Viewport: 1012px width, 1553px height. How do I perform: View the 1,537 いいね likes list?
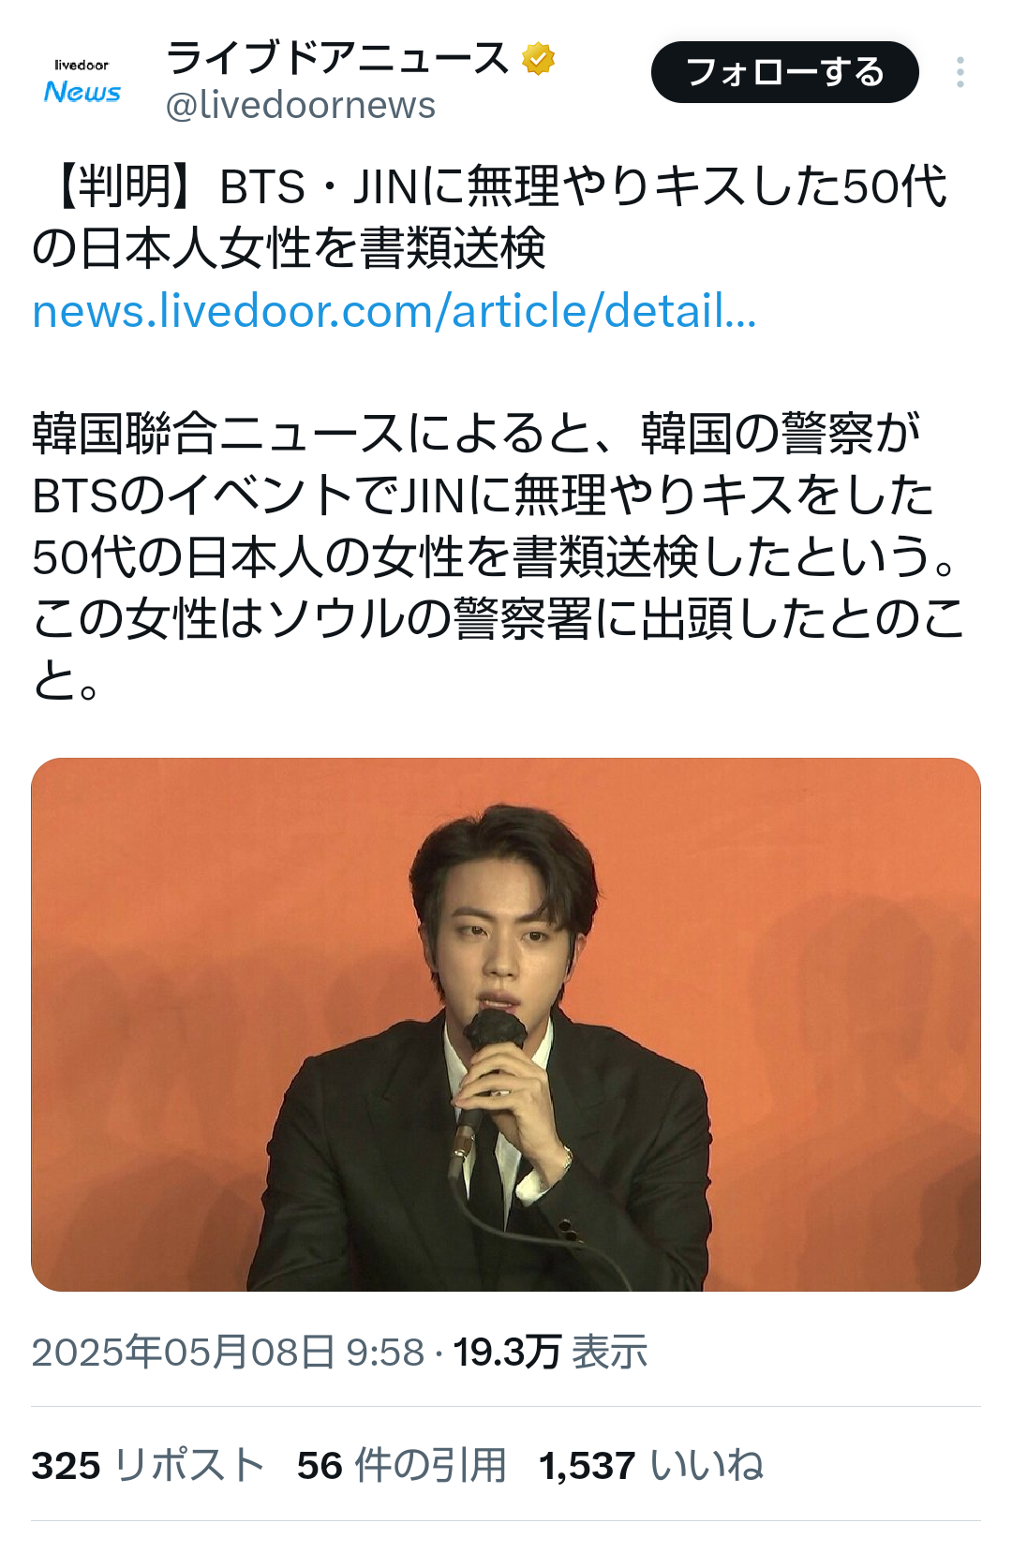coord(651,1465)
